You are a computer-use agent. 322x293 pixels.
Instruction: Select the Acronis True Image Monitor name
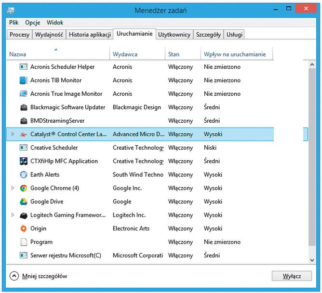click(x=66, y=94)
